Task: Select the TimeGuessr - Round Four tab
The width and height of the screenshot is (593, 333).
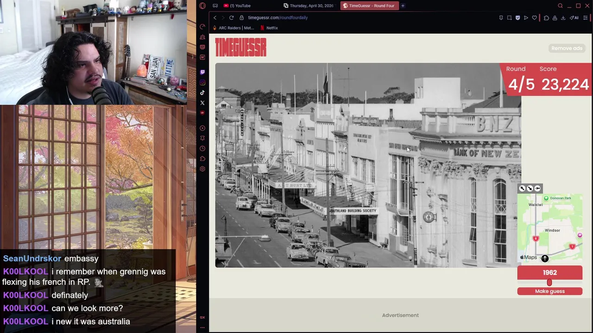Action: [369, 6]
